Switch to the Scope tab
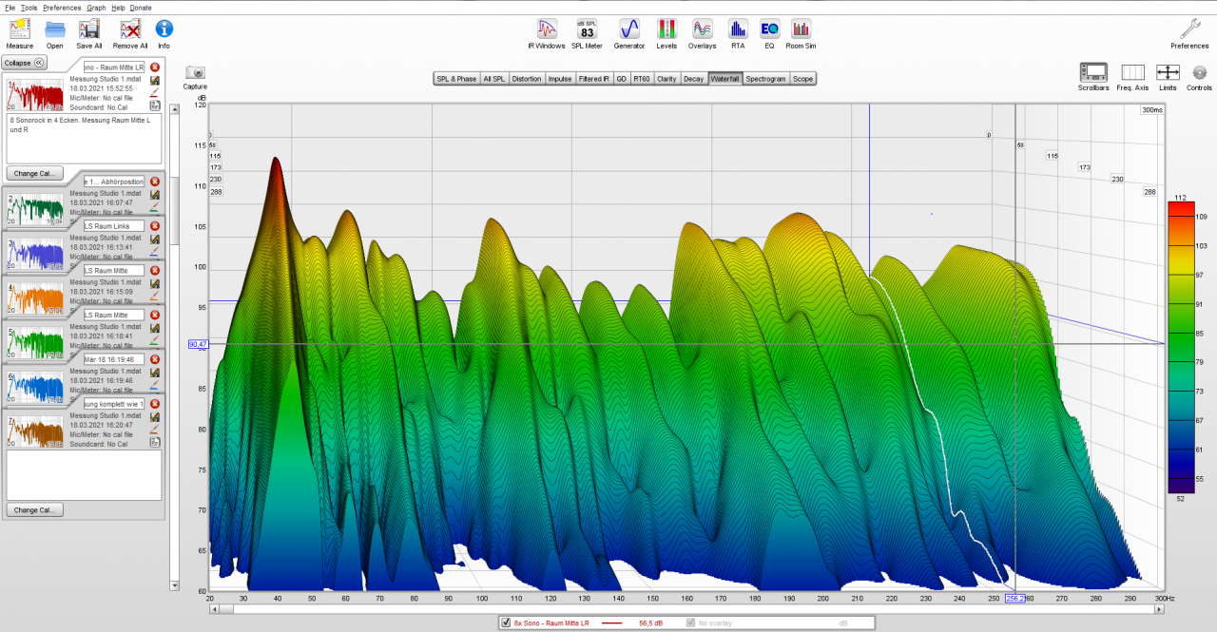 tap(803, 79)
